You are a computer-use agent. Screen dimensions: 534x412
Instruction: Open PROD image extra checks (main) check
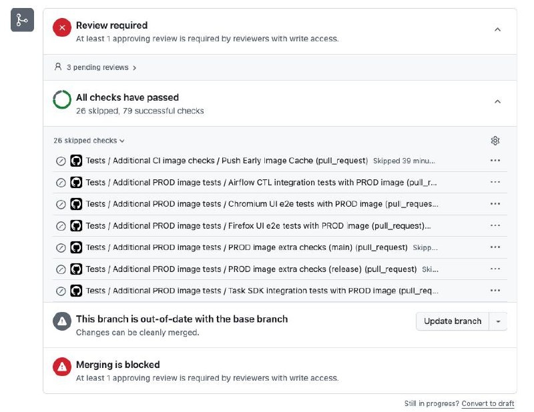coord(246,247)
